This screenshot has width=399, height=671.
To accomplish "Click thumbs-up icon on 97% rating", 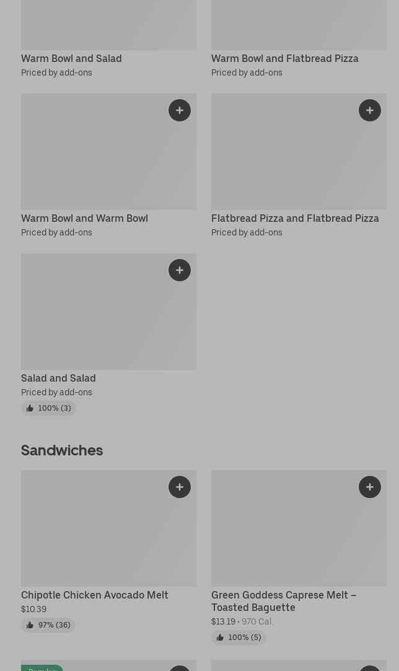I will tap(30, 625).
